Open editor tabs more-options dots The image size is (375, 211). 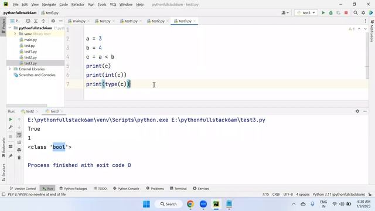[365, 21]
